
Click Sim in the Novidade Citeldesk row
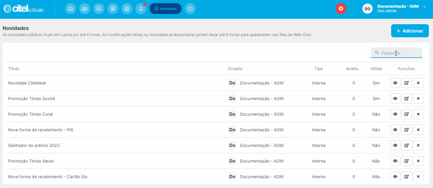click(376, 83)
